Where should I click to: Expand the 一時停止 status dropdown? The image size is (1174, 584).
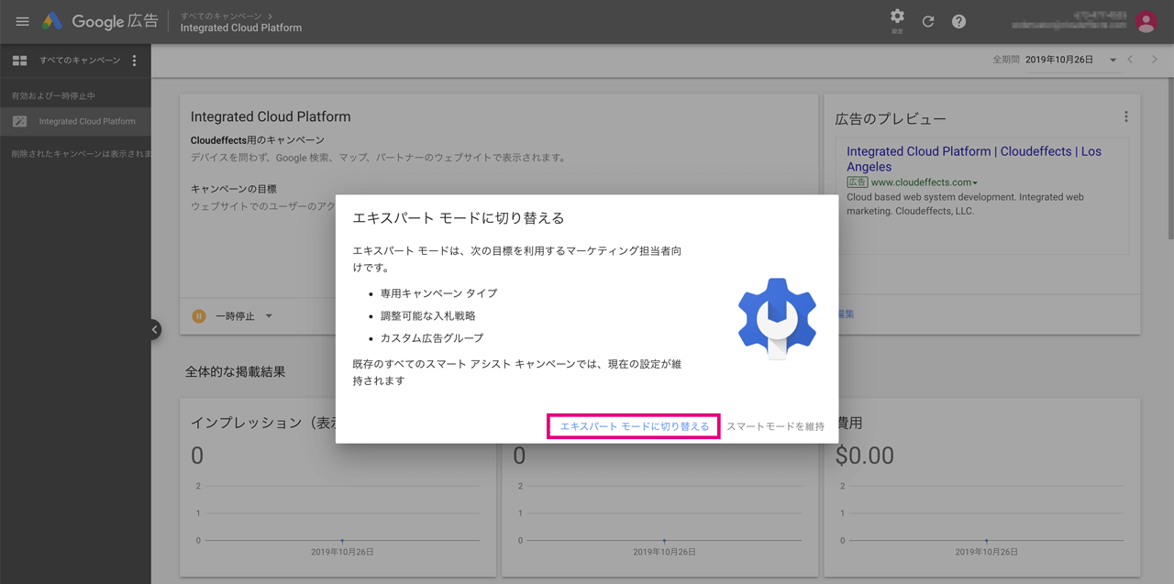269,316
